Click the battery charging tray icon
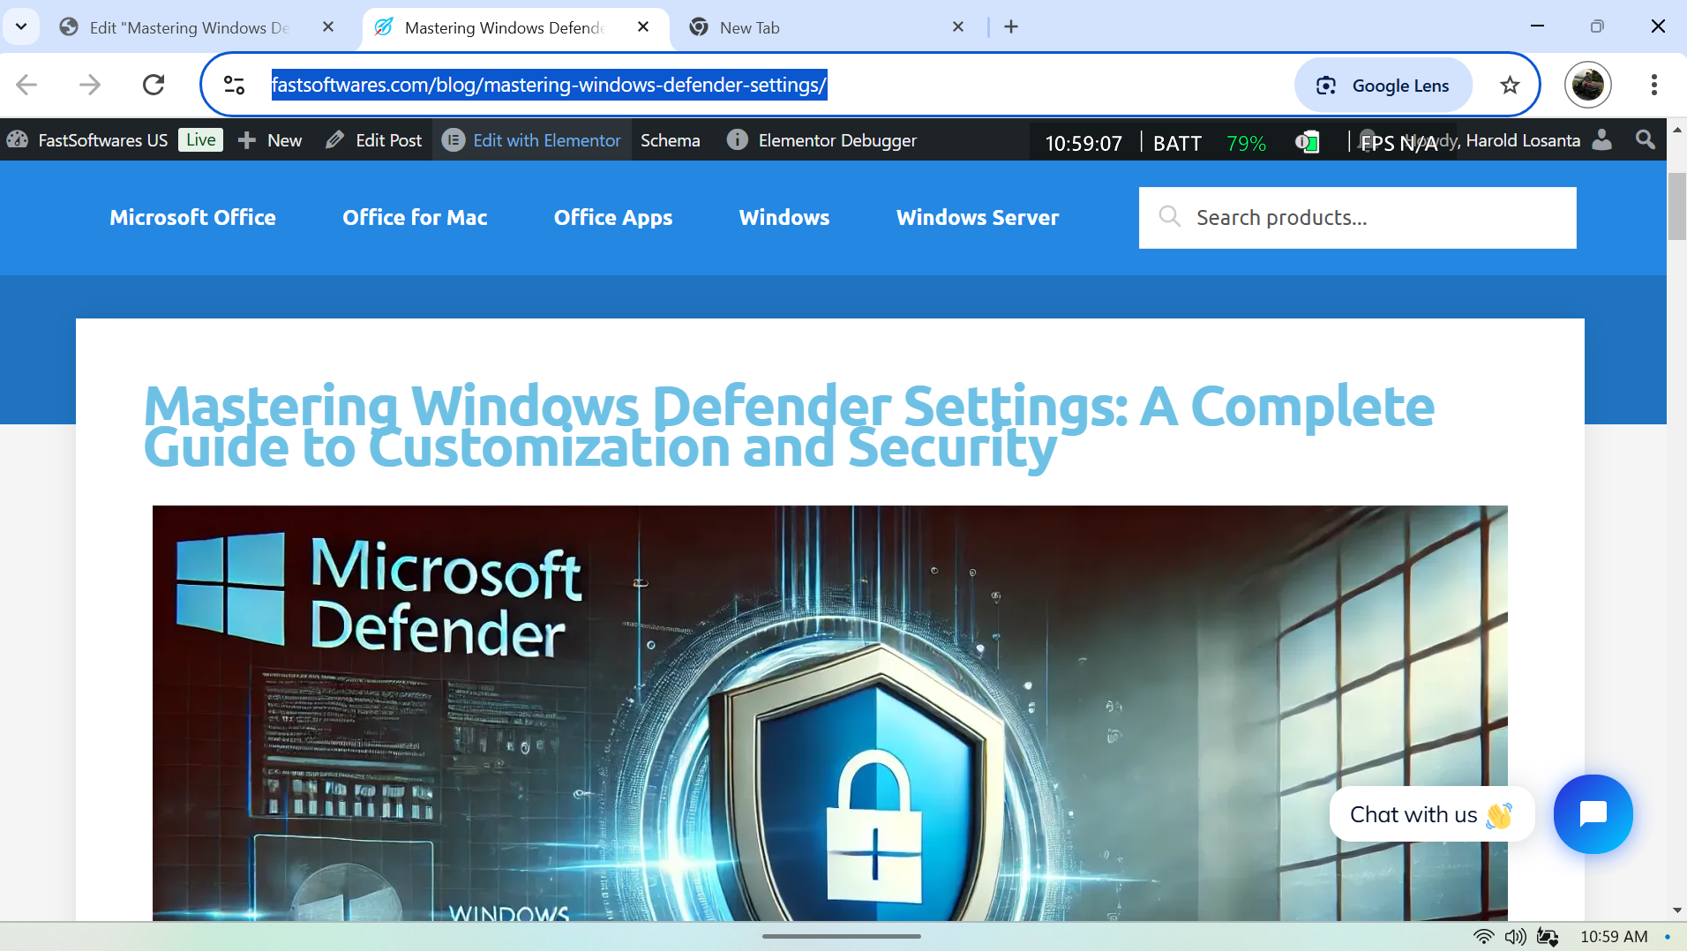Screen dimensions: 1687x951 point(1547,937)
